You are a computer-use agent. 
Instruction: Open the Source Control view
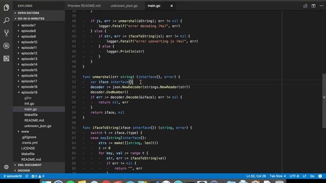click(6, 33)
